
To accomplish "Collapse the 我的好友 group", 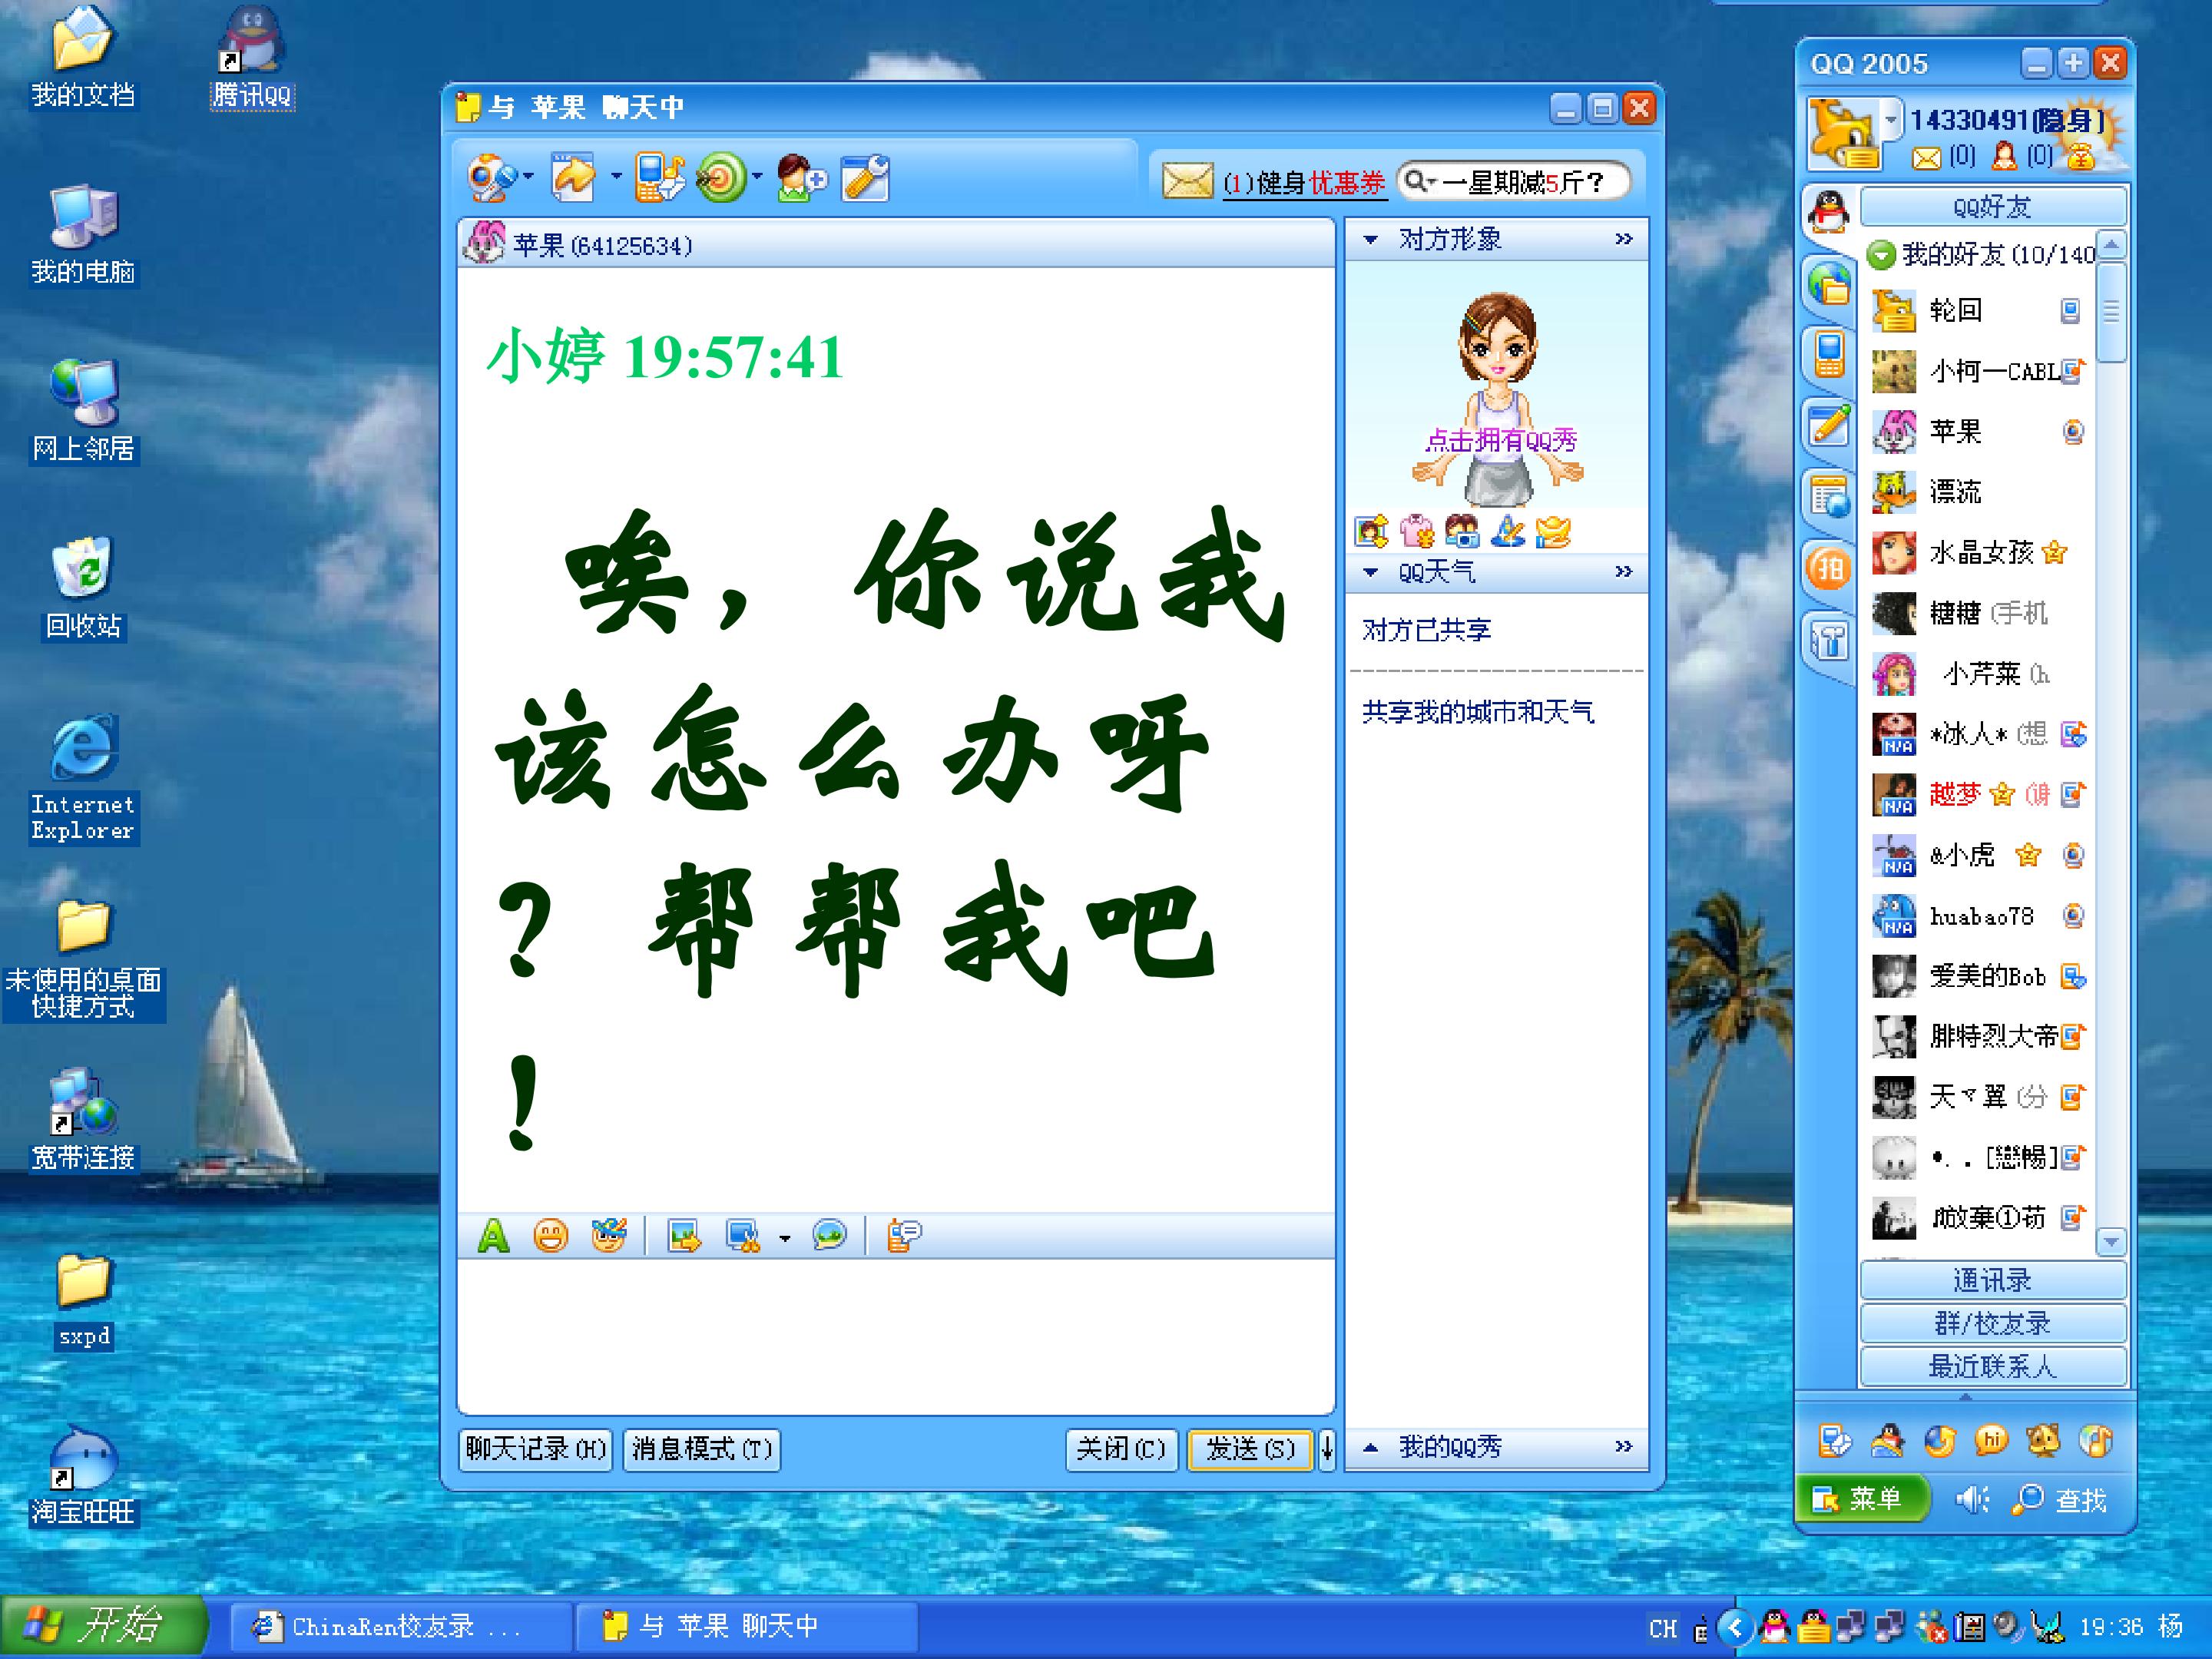I will (x=1881, y=255).
